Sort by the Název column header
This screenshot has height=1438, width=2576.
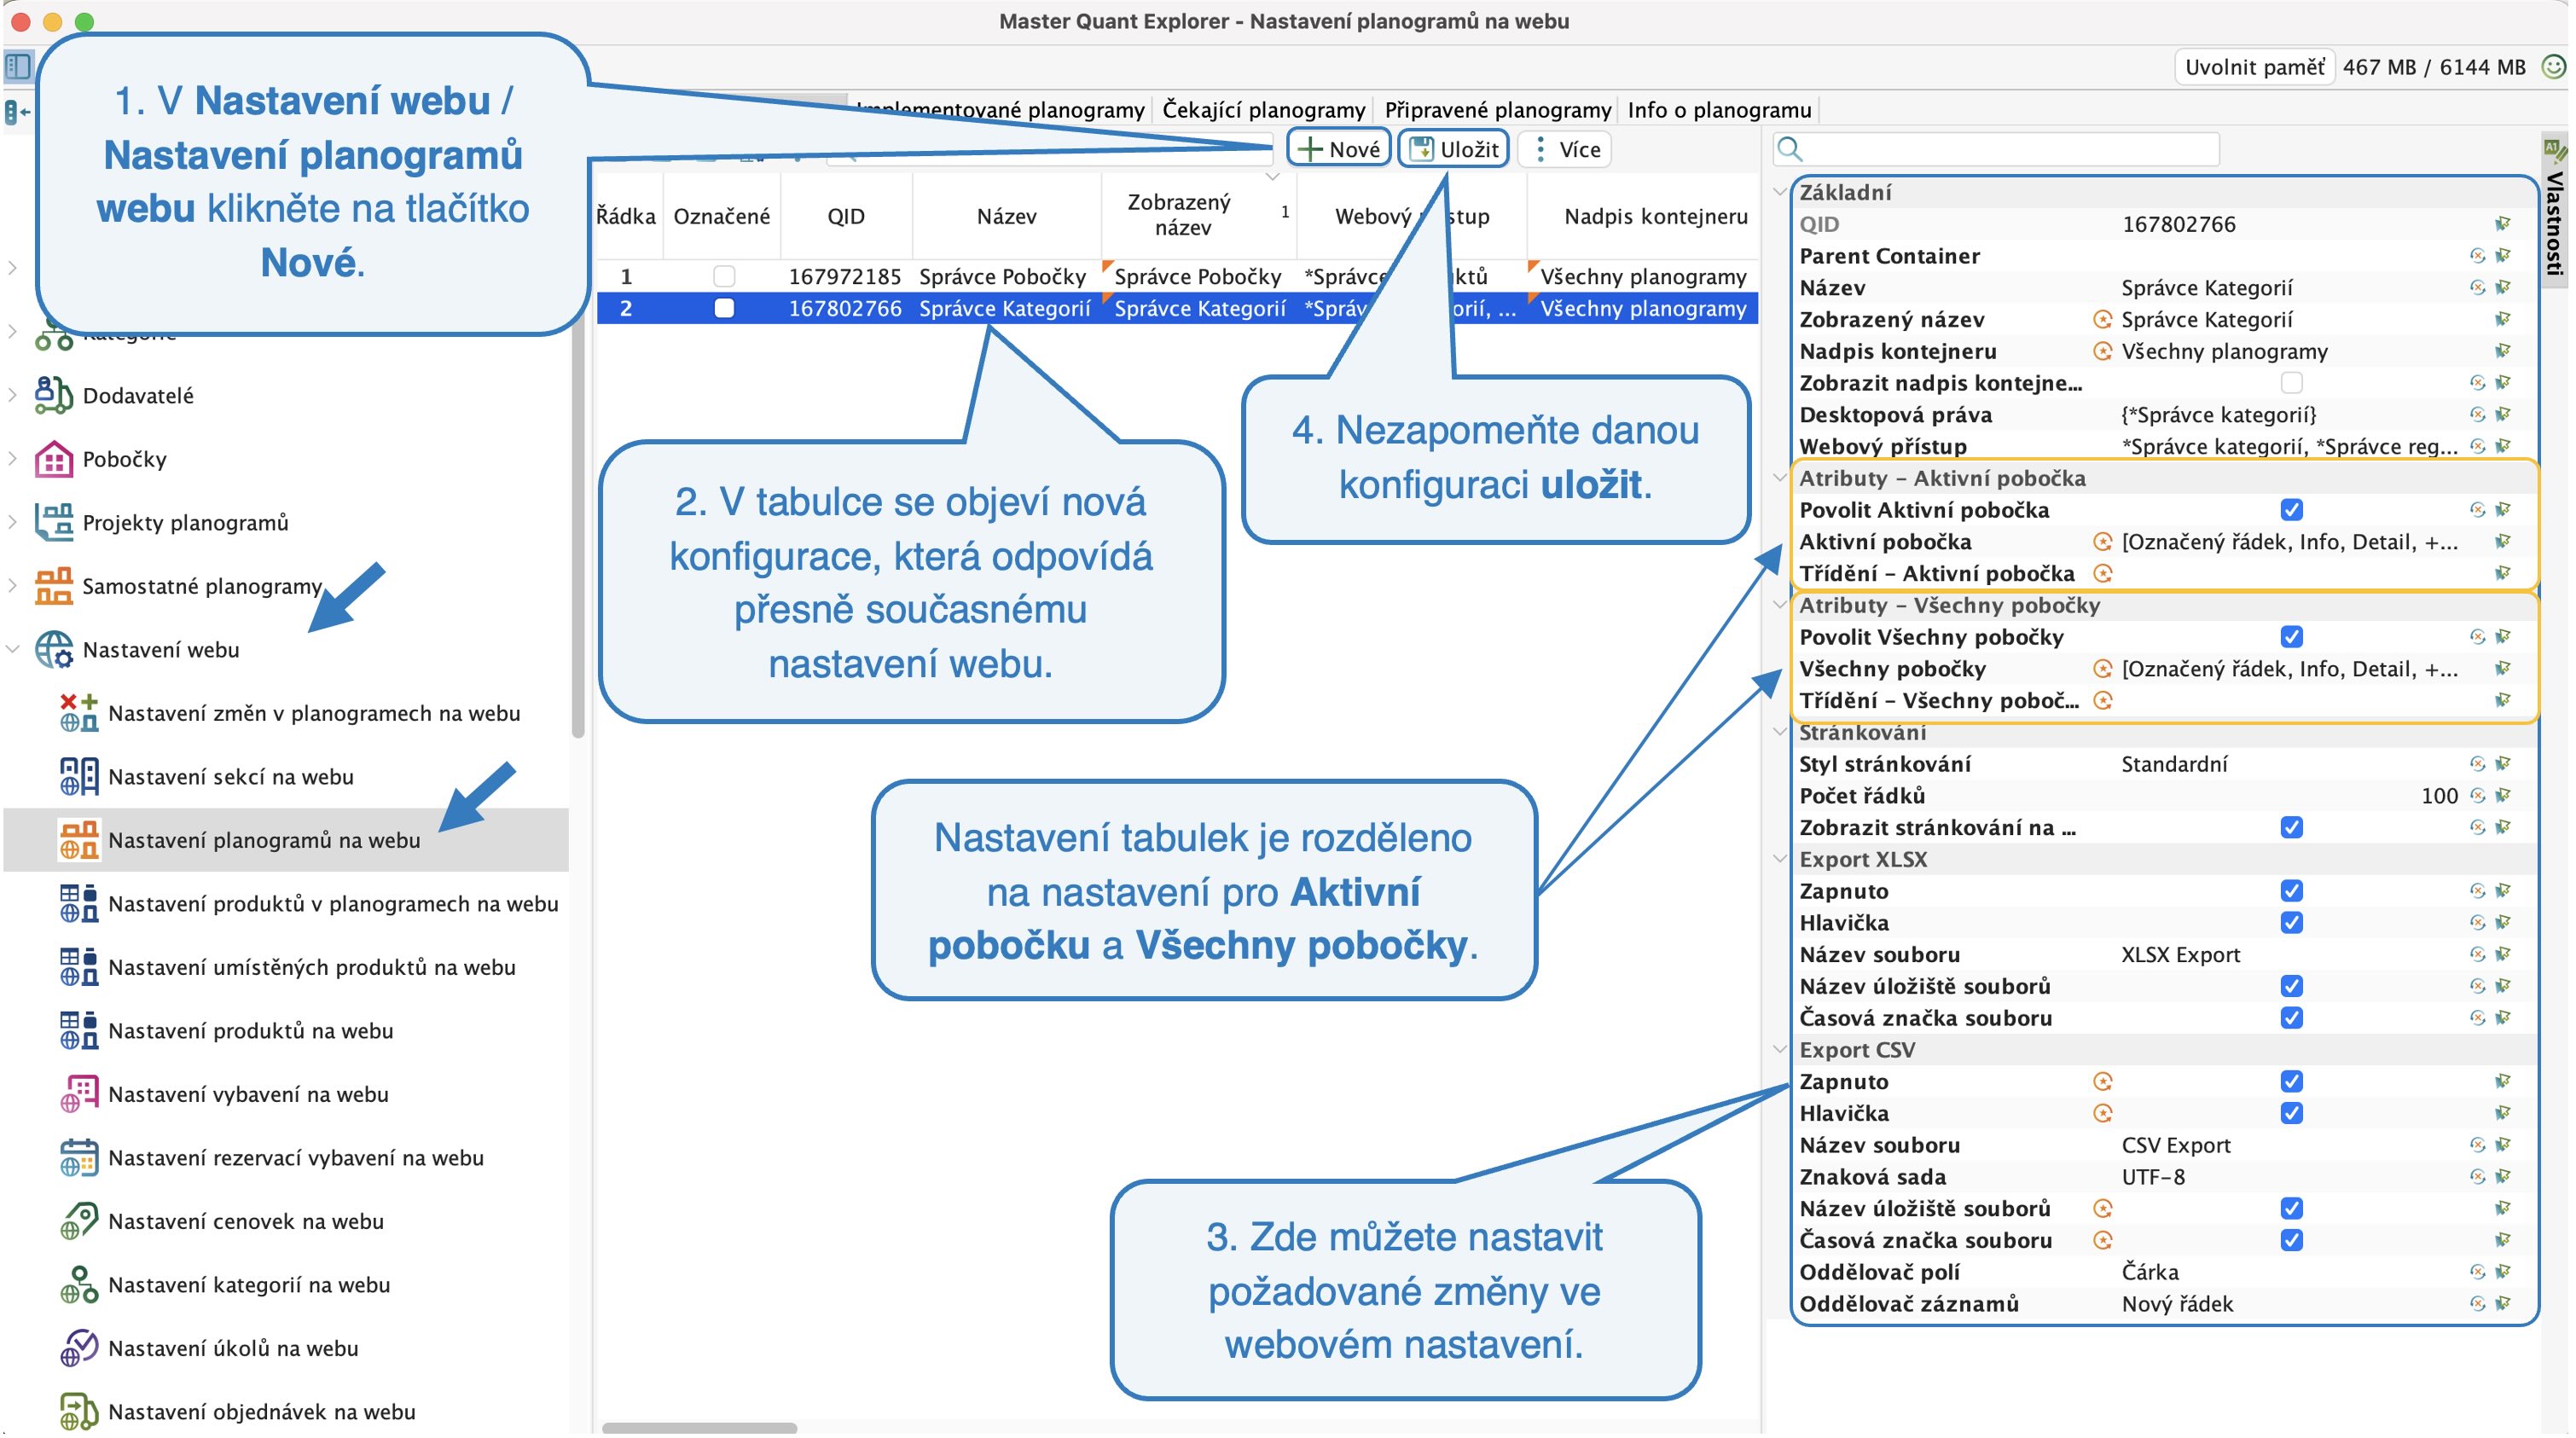(1006, 216)
